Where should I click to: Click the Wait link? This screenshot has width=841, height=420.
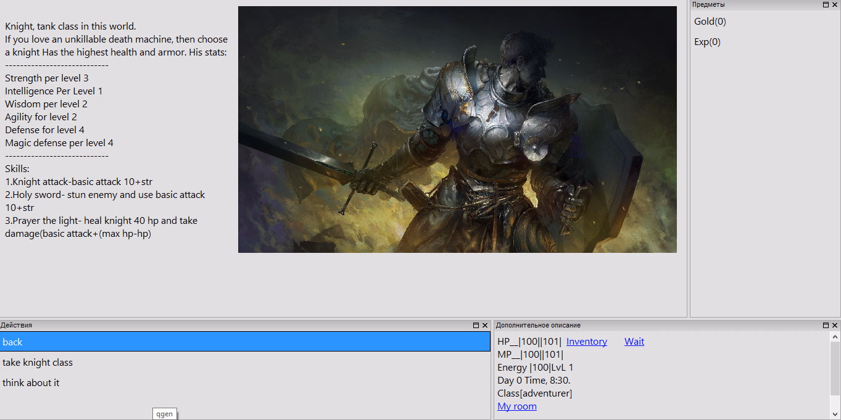click(634, 342)
